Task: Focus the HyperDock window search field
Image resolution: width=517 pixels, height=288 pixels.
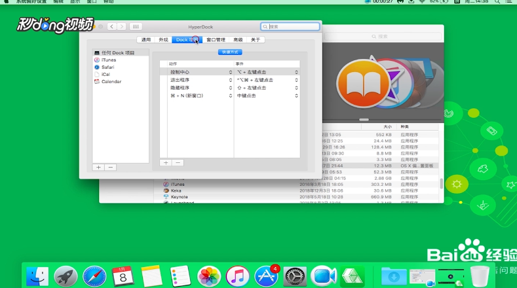Action: coord(290,27)
